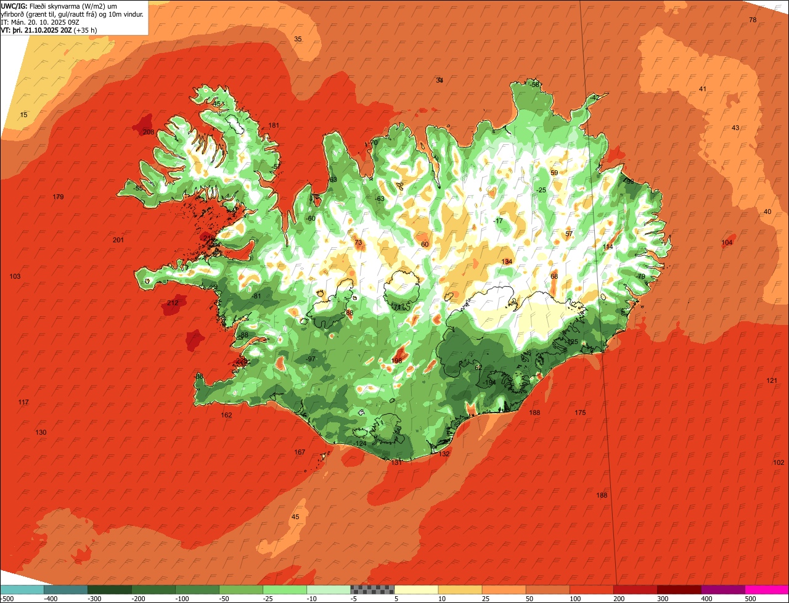Click the inland value 196 in the south
The height and width of the screenshot is (603, 789).
coord(396,361)
